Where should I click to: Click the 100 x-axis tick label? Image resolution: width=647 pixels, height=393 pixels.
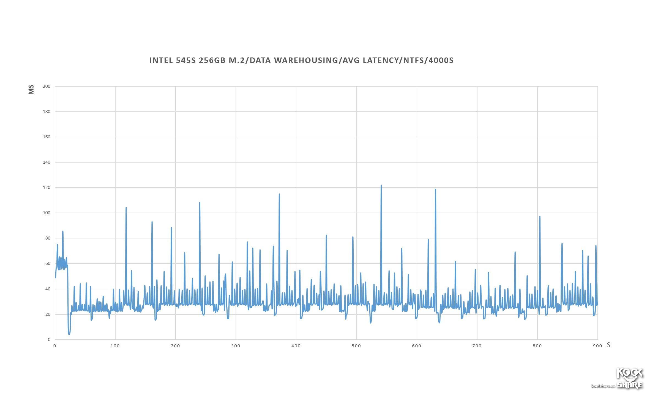(115, 346)
